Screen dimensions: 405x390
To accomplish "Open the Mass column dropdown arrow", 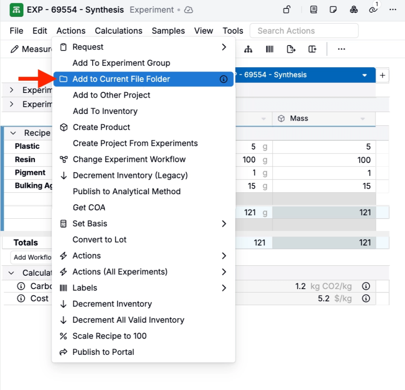I will click(363, 119).
